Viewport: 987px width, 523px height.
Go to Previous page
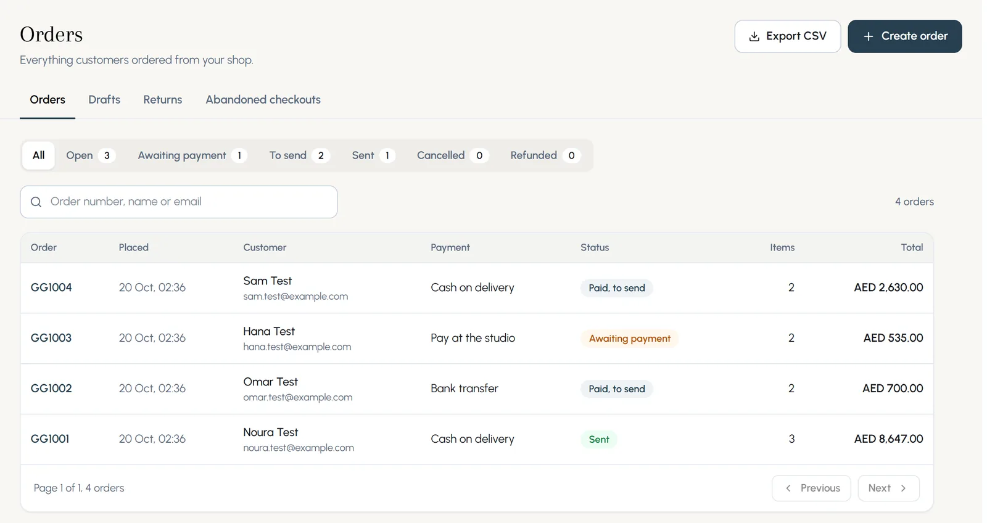point(811,488)
